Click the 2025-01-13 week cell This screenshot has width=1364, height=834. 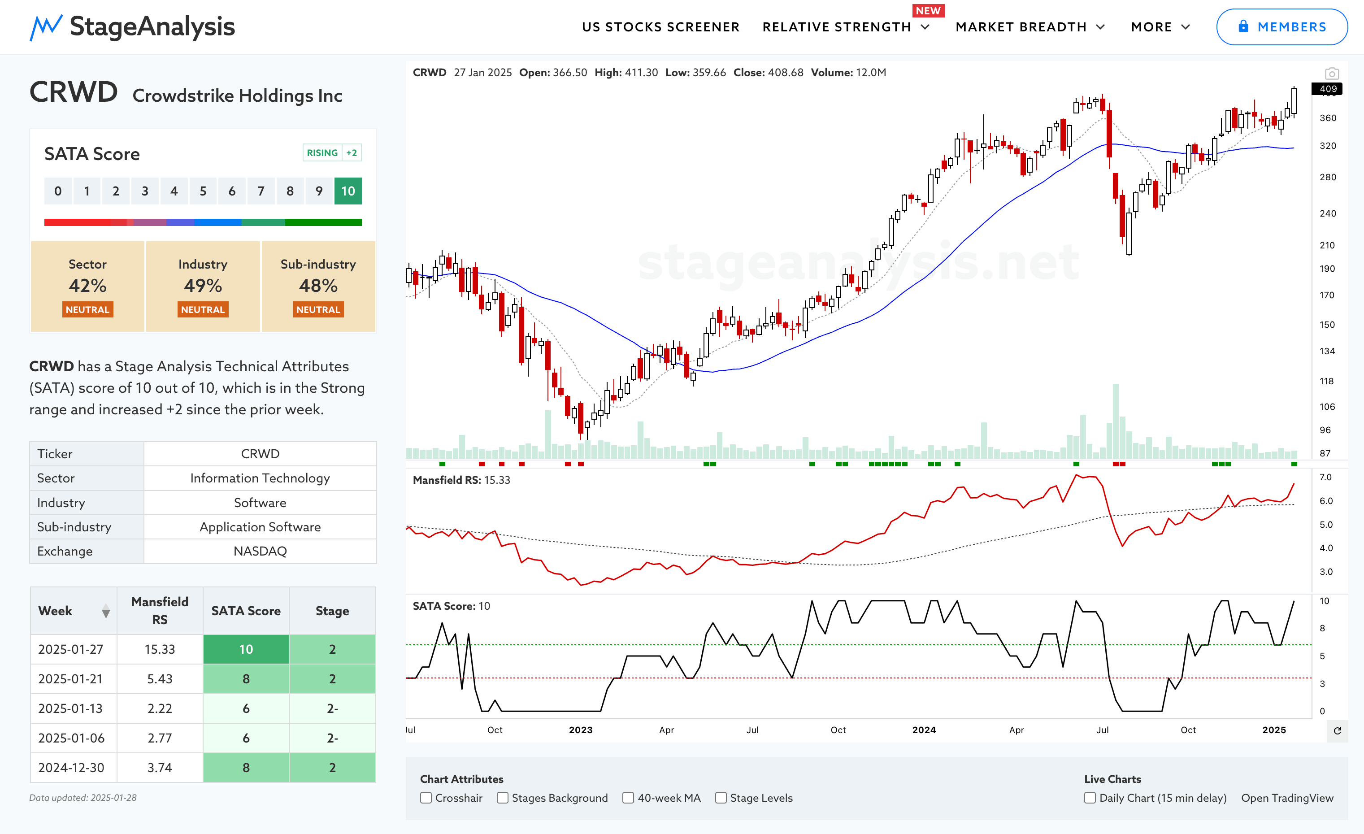point(74,708)
